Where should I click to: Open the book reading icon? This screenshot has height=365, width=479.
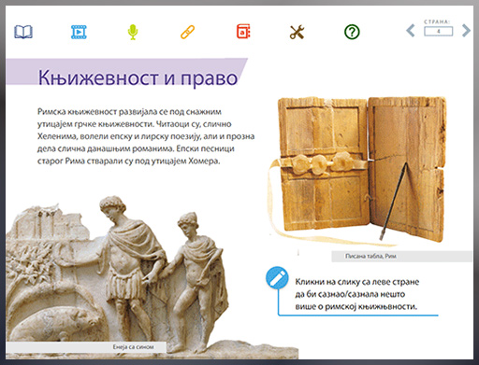(x=23, y=32)
